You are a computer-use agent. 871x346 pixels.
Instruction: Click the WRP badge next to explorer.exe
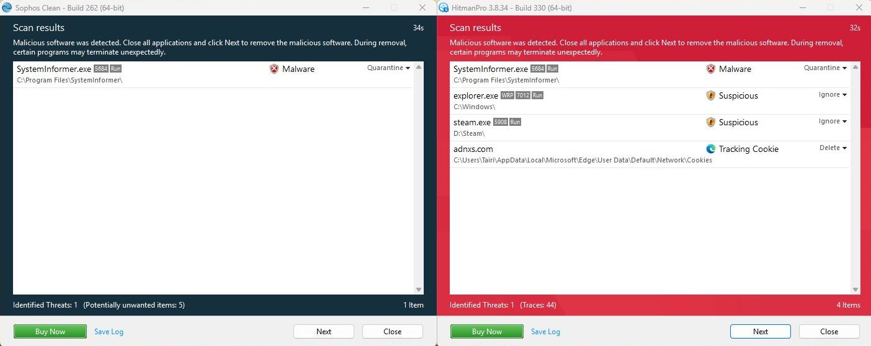(507, 95)
